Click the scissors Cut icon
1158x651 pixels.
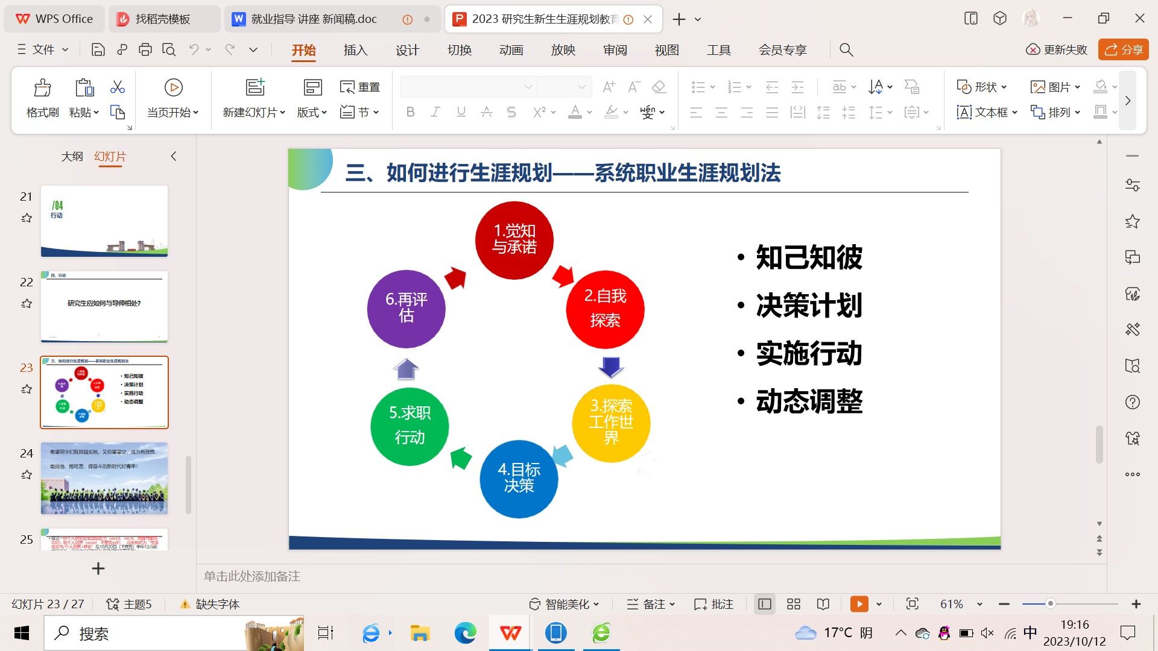(x=118, y=87)
